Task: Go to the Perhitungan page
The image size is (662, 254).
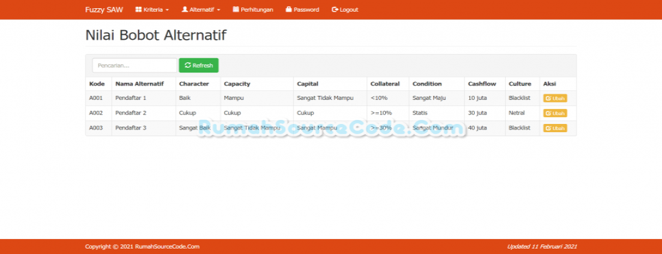Action: [x=253, y=10]
